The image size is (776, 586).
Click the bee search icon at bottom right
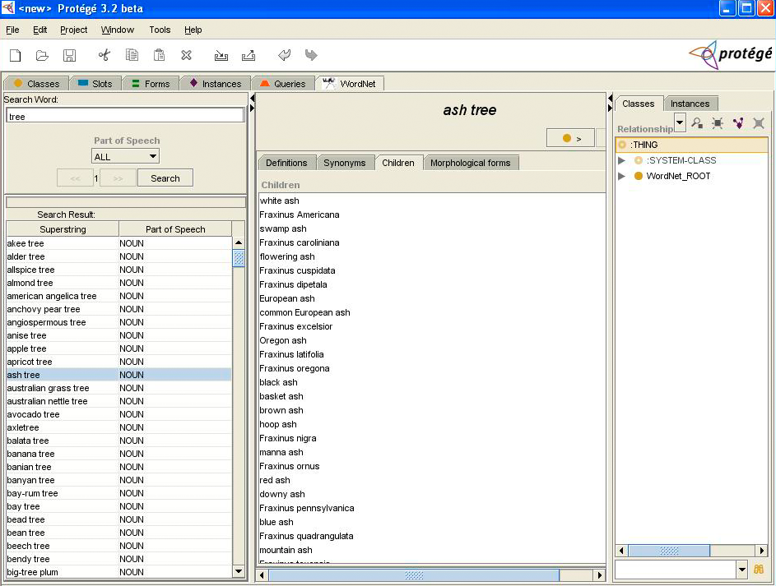(x=759, y=570)
